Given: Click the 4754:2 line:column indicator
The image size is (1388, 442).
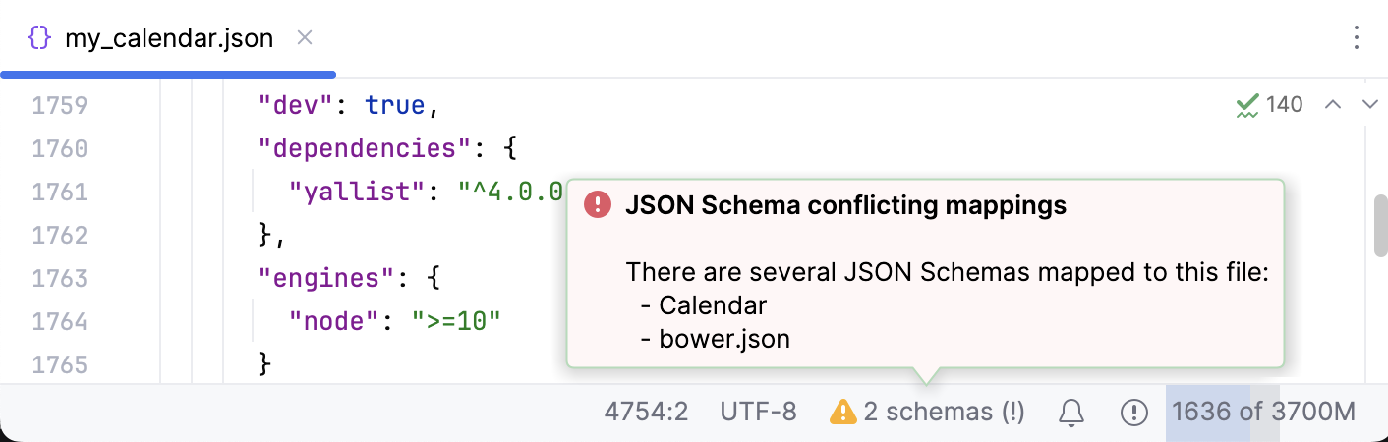Looking at the screenshot, I should (x=646, y=413).
